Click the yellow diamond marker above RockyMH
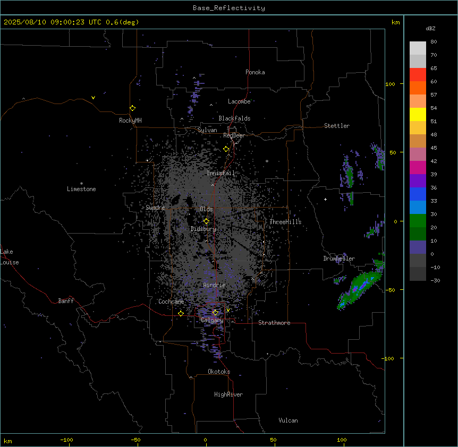The height and width of the screenshot is (447, 458). (x=132, y=108)
